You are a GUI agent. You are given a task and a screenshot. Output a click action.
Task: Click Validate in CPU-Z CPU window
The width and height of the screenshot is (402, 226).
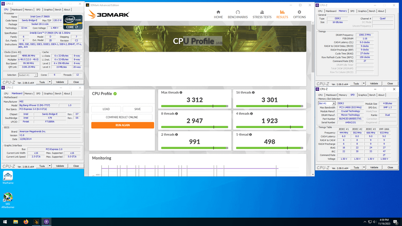pos(60,82)
